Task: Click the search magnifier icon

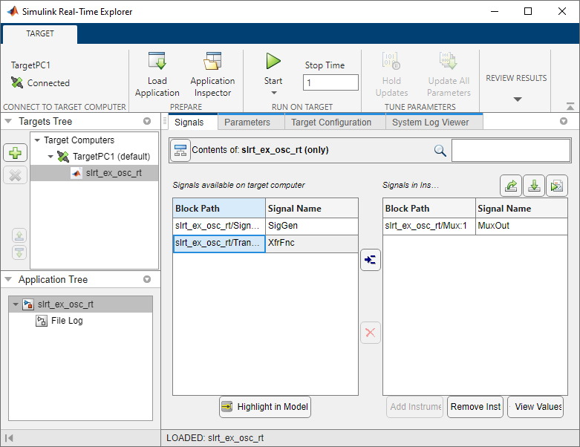Action: pyautogui.click(x=440, y=151)
